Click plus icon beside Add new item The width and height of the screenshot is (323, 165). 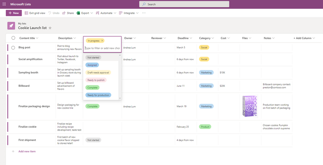(x=13, y=152)
